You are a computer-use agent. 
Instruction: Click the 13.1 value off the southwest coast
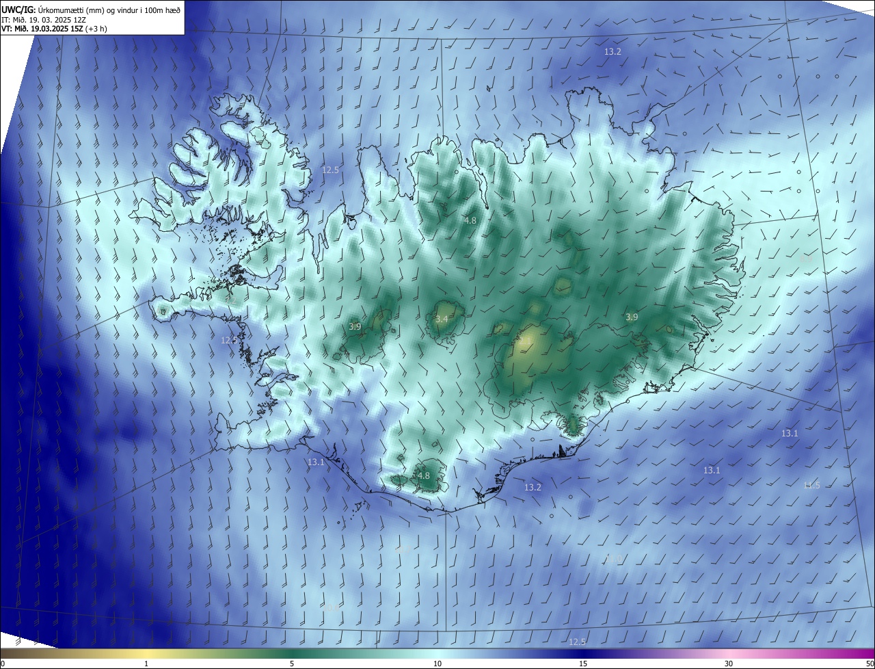(316, 462)
